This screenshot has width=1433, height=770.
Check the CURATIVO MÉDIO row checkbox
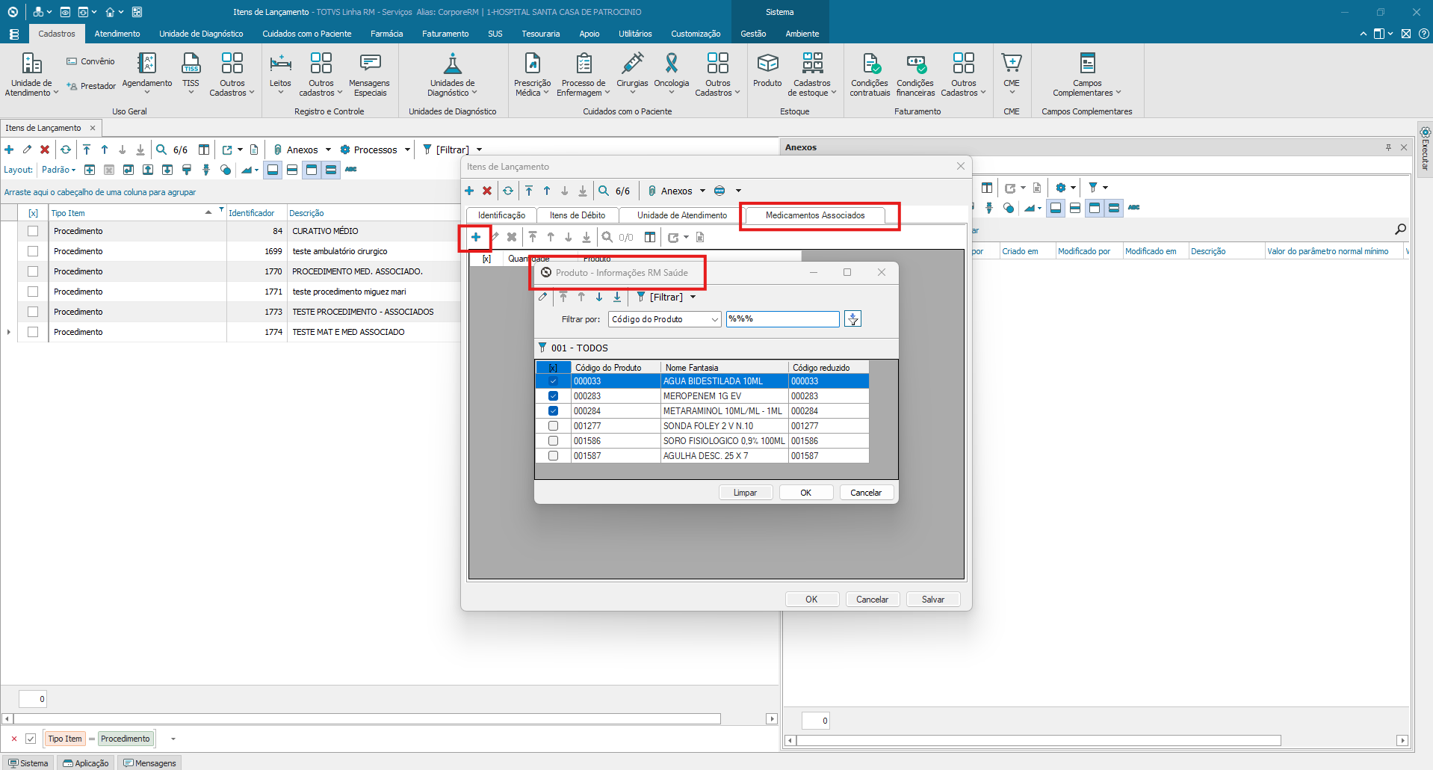[33, 231]
